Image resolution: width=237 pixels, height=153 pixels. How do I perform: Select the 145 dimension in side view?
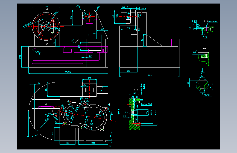[142, 40]
